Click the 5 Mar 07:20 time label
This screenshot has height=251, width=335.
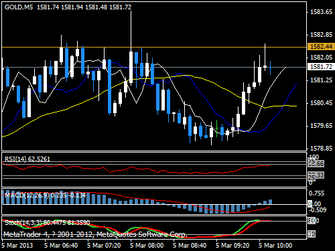pos(104,246)
